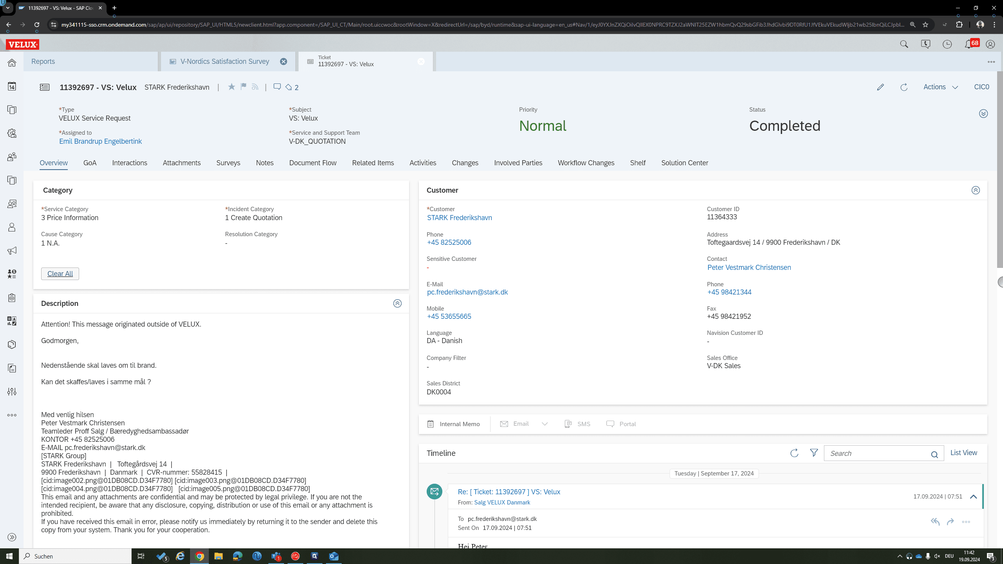Collapse the Description section
Viewport: 1003px width, 564px height.
pos(397,304)
